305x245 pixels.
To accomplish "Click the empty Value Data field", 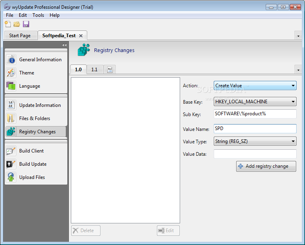I will [x=255, y=154].
